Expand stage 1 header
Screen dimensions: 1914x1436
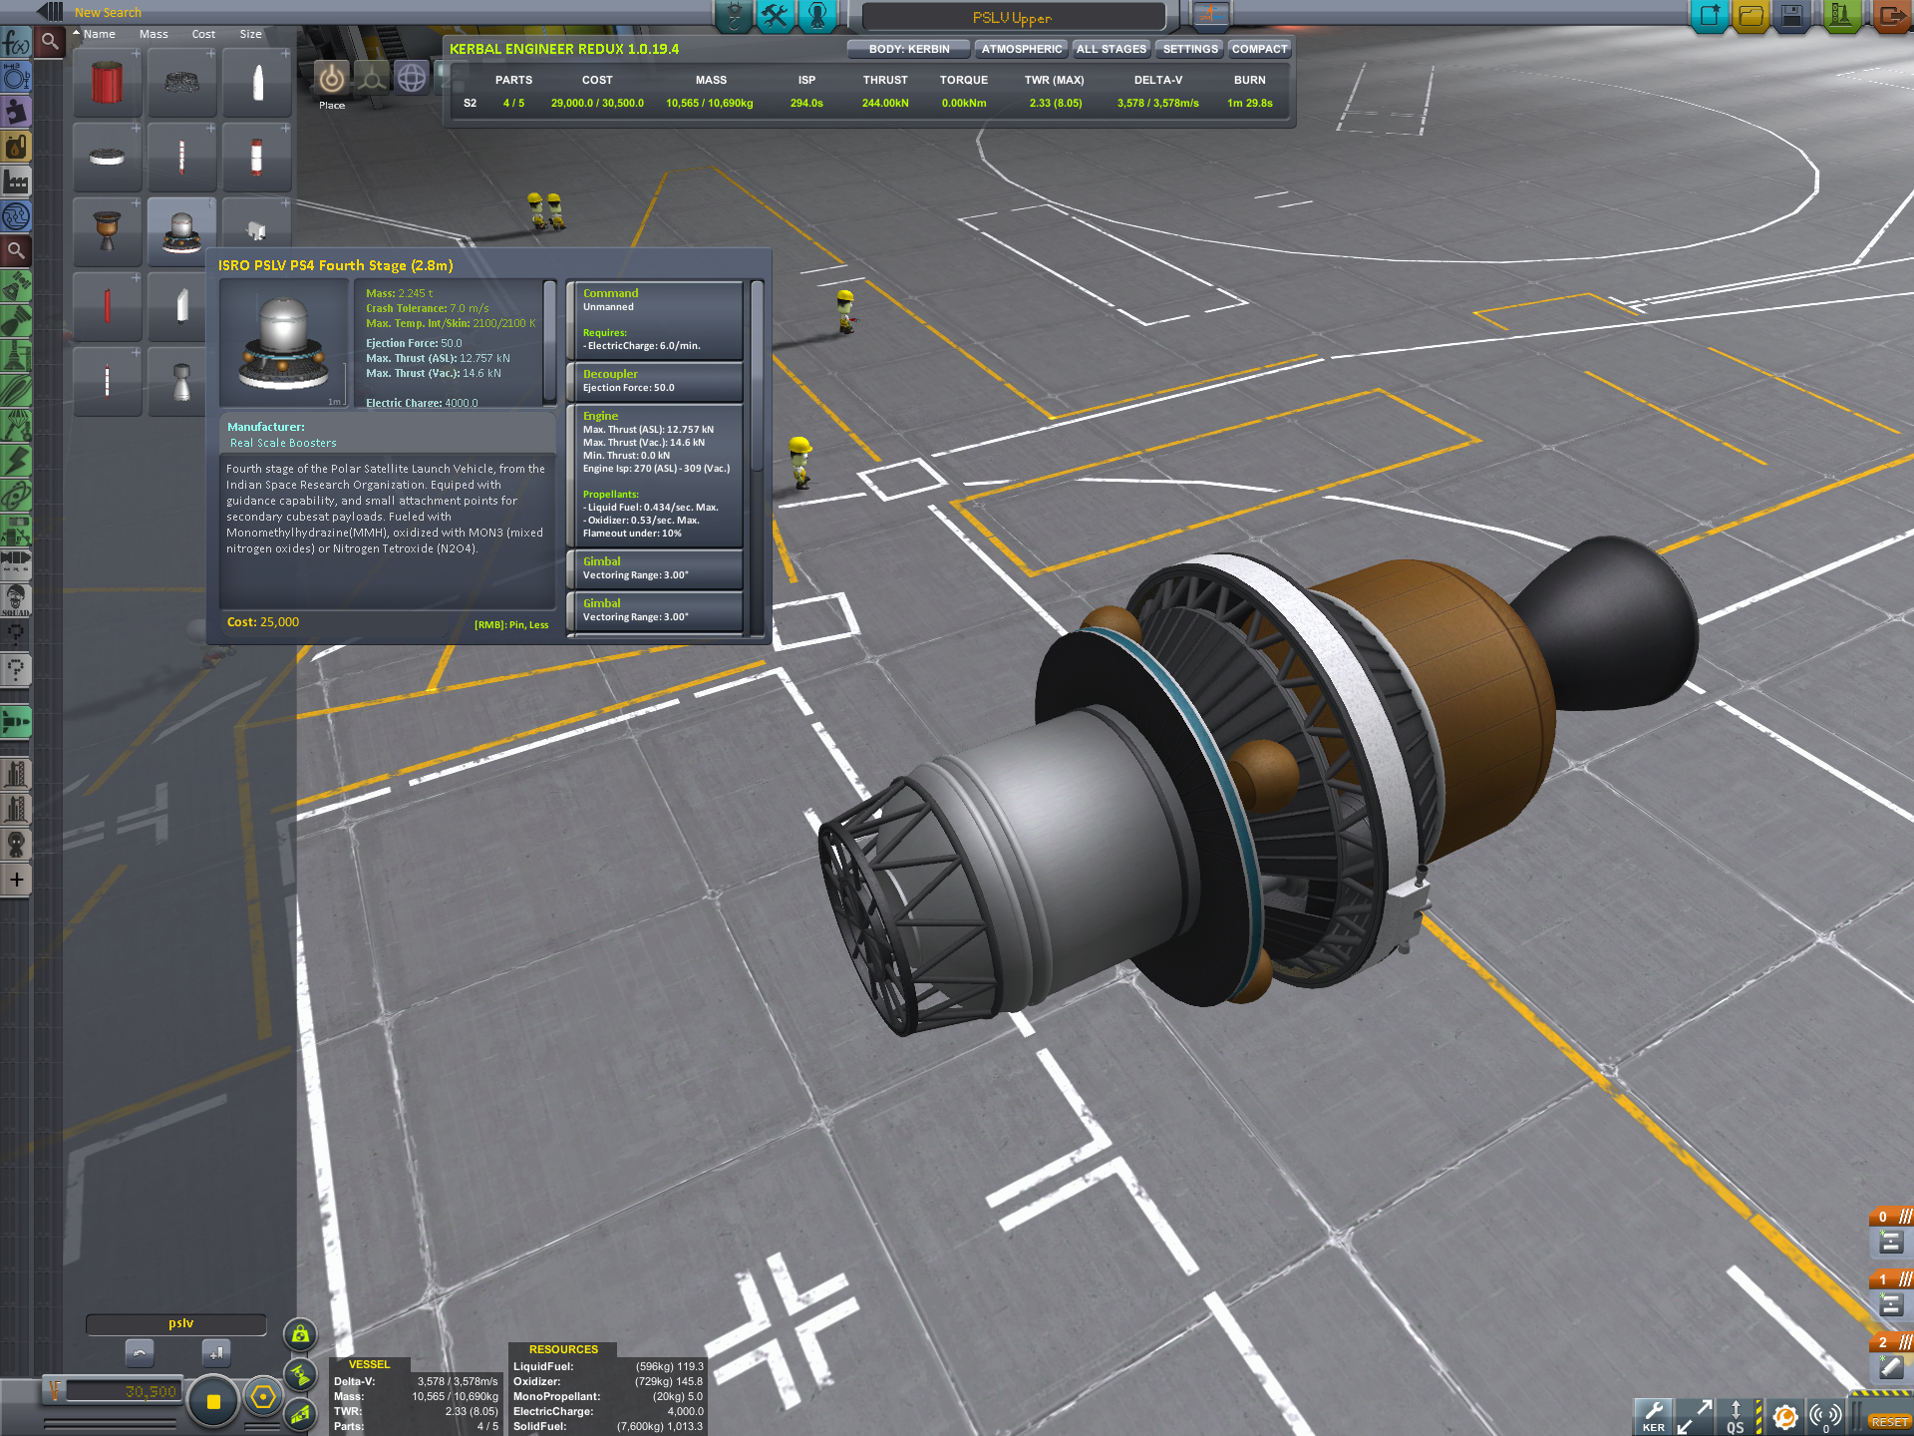coord(1890,1279)
